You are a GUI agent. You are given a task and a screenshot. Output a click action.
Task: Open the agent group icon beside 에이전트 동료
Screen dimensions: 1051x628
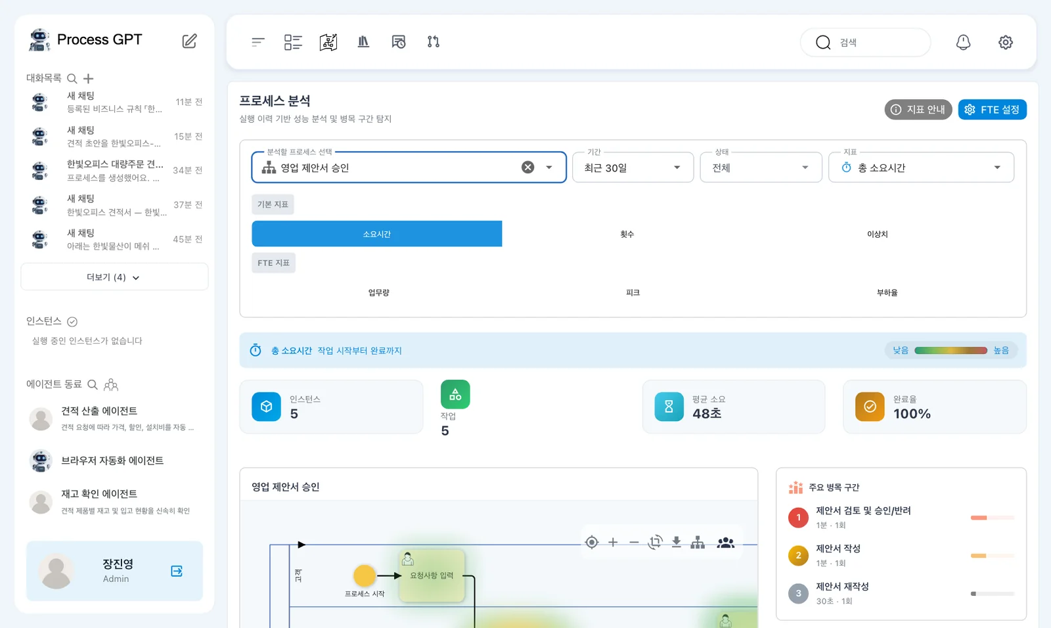click(111, 385)
